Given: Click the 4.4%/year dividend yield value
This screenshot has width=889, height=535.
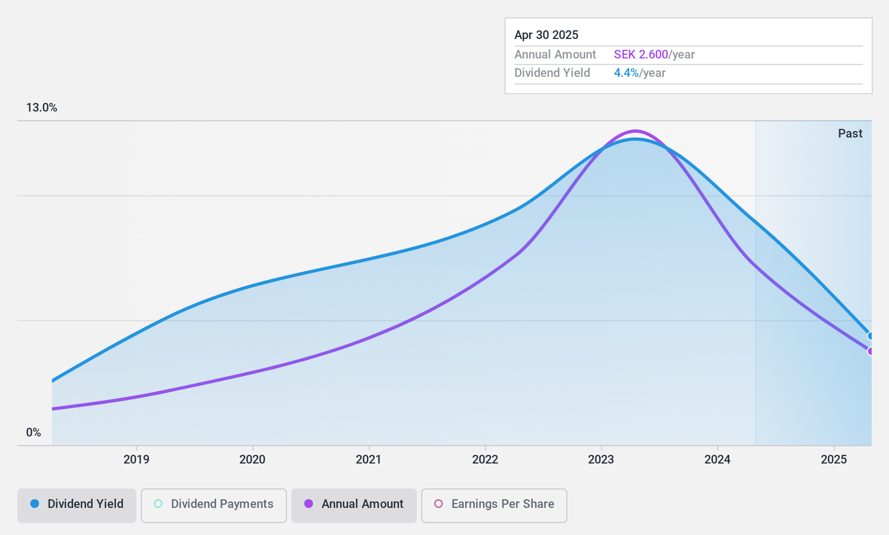Looking at the screenshot, I should tap(639, 73).
